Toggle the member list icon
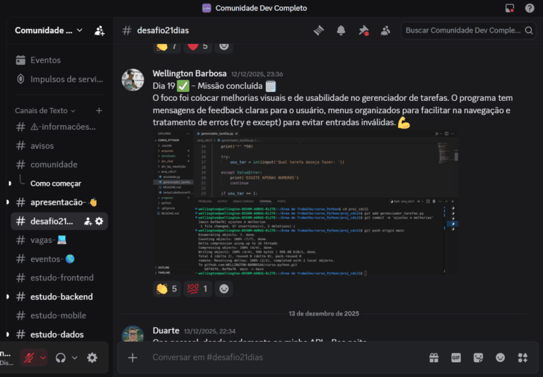This screenshot has height=377, width=543. point(385,30)
